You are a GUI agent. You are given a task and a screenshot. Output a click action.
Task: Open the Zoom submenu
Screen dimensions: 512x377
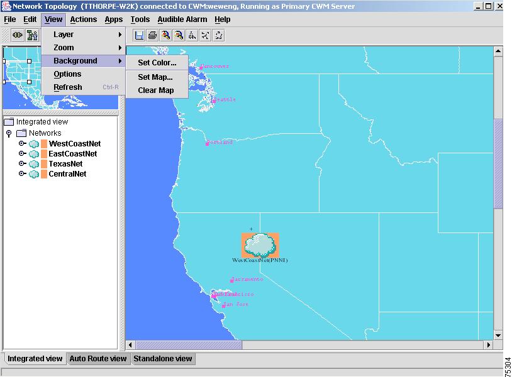pyautogui.click(x=83, y=48)
